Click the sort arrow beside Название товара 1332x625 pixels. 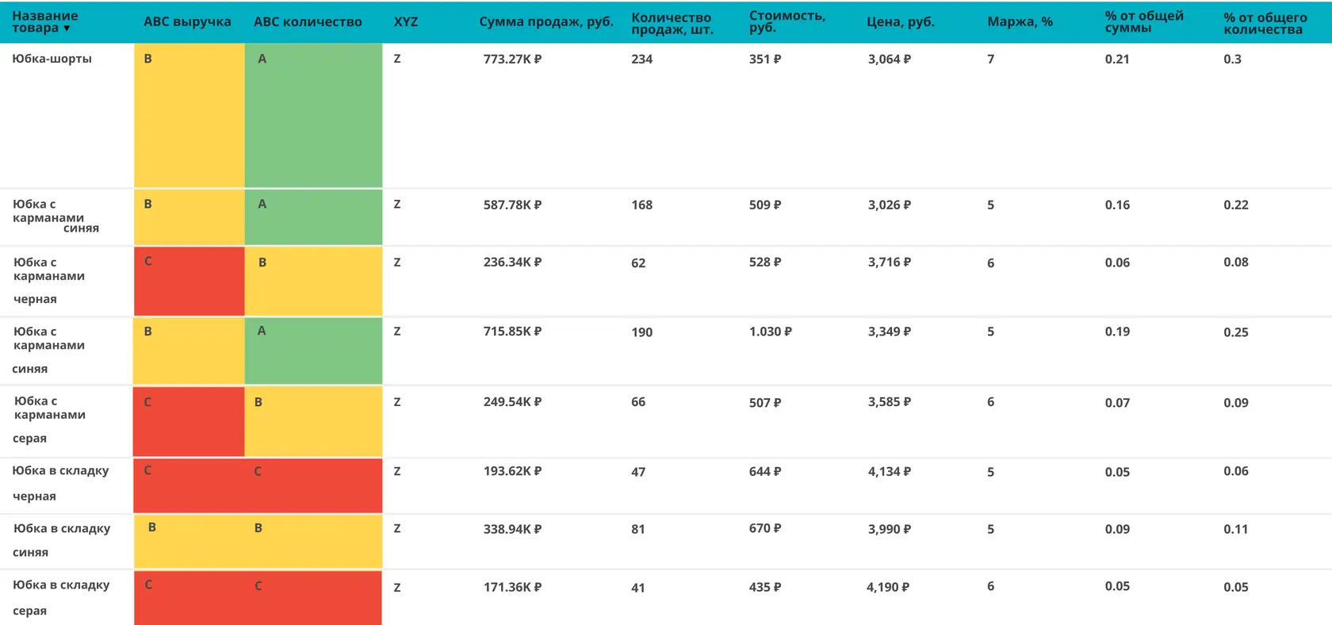tap(67, 29)
